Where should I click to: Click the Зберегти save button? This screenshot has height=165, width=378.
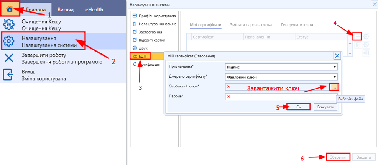(x=338, y=157)
